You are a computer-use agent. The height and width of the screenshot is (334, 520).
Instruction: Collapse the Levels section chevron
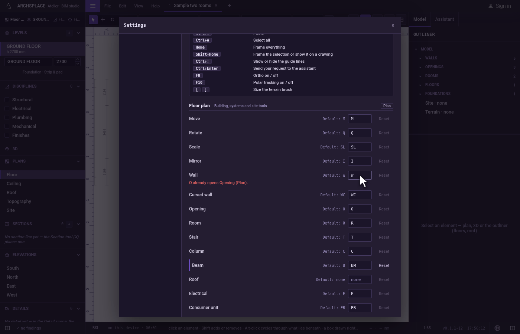coord(78,33)
